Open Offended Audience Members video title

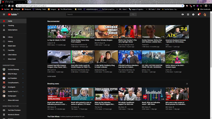pyautogui.click(x=129, y=66)
